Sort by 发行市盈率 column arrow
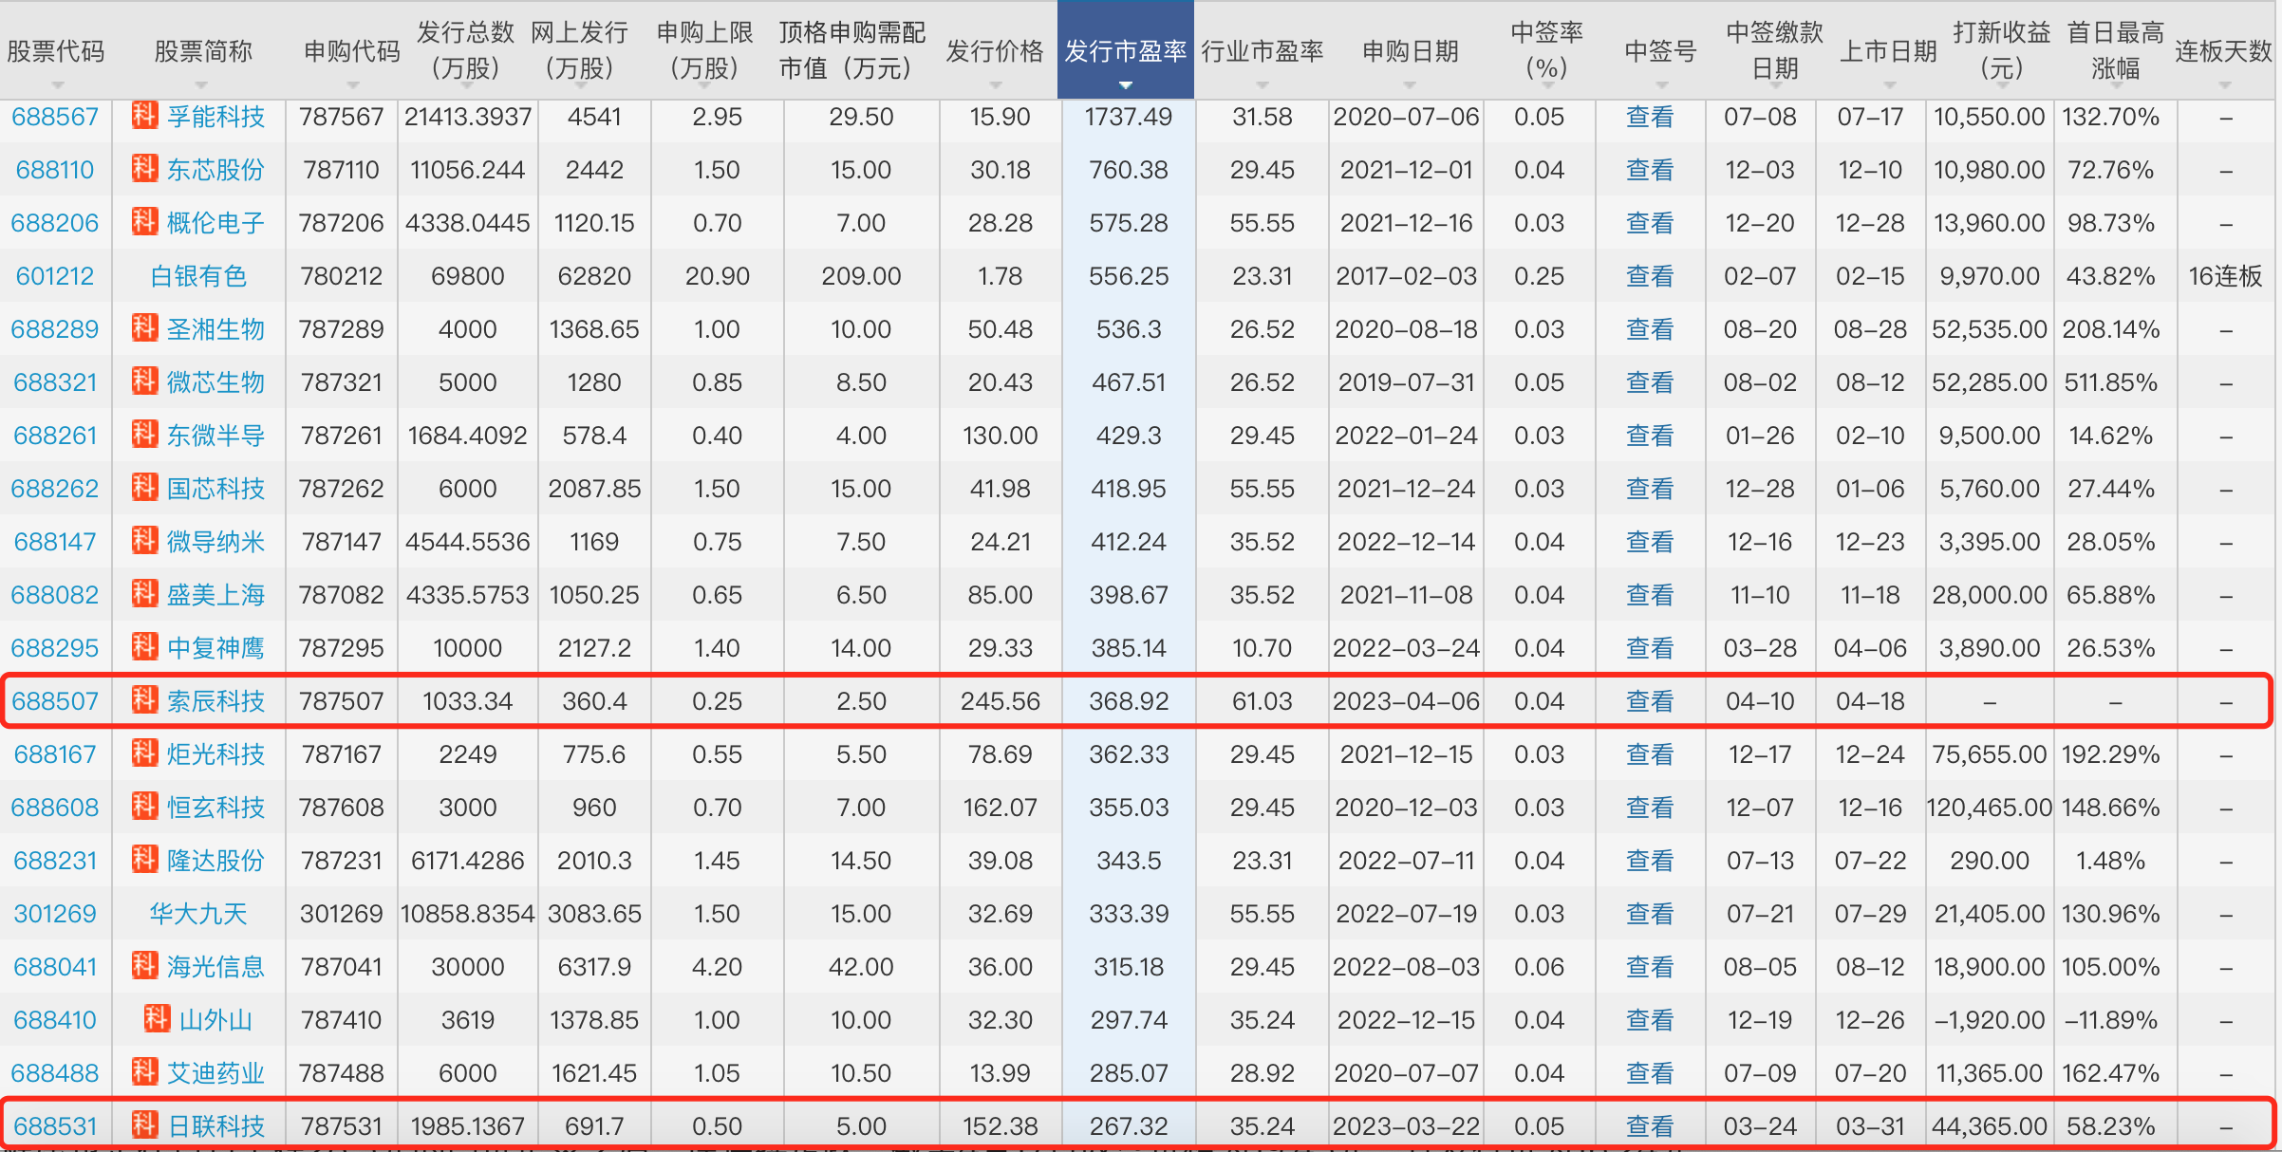The height and width of the screenshot is (1152, 2282). [x=1126, y=85]
